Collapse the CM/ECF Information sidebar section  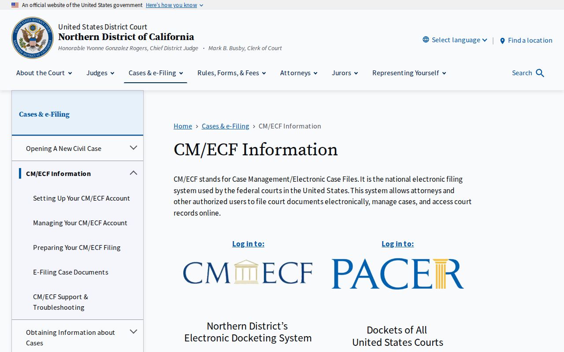134,173
